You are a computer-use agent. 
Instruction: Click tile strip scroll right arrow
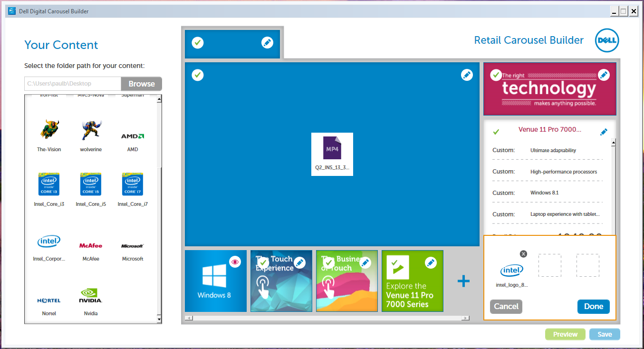(466, 318)
